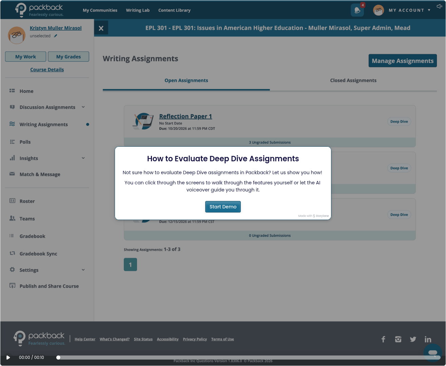Open the Privacy Policy footer link
This screenshot has height=366, width=446.
point(195,339)
